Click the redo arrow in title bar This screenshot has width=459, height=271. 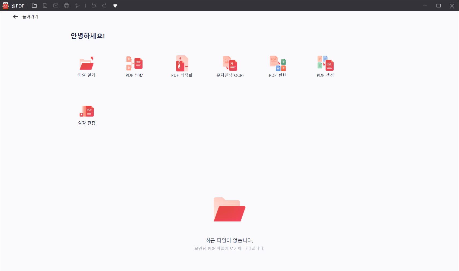point(104,6)
